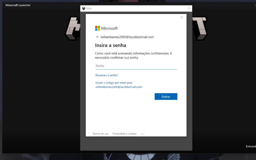Click the confidential information description paragraph
This screenshot has height=160, width=256.
133,56
